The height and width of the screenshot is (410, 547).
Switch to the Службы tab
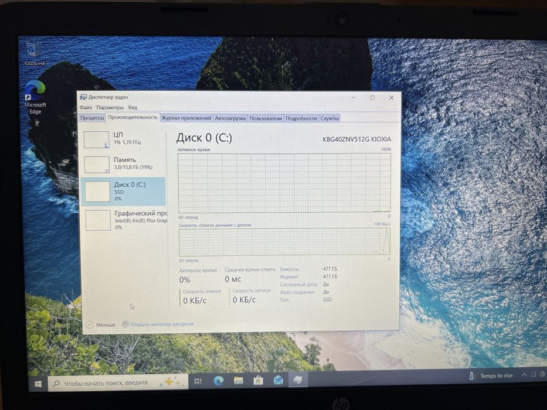coord(329,118)
